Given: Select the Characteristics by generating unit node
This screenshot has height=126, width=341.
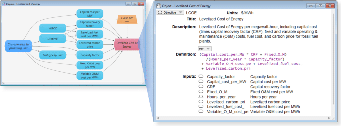Looking at the screenshot, I should point(19,46).
